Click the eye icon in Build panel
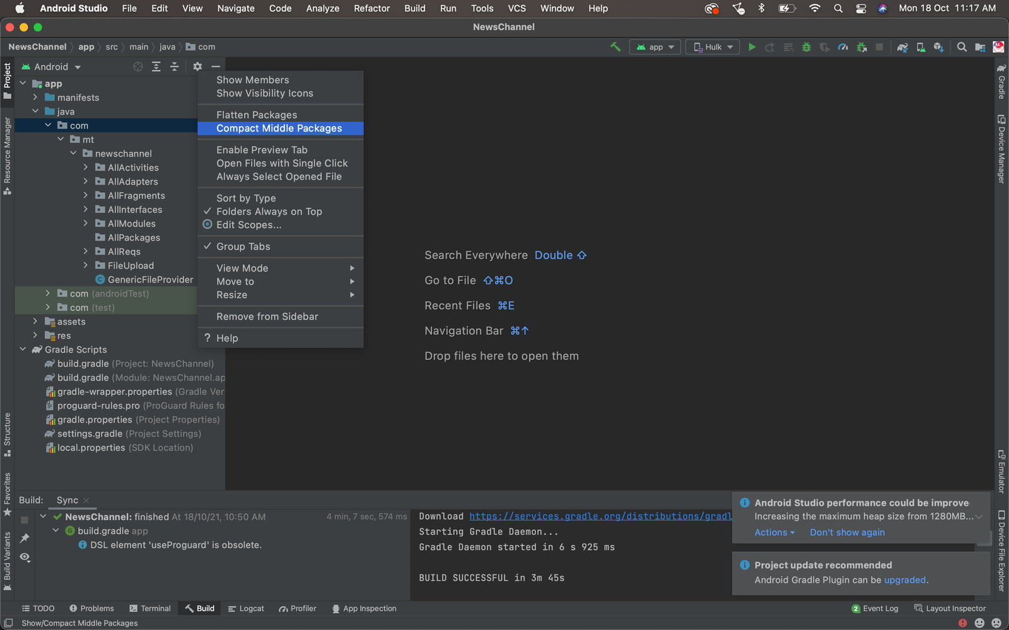1009x630 pixels. point(25,557)
